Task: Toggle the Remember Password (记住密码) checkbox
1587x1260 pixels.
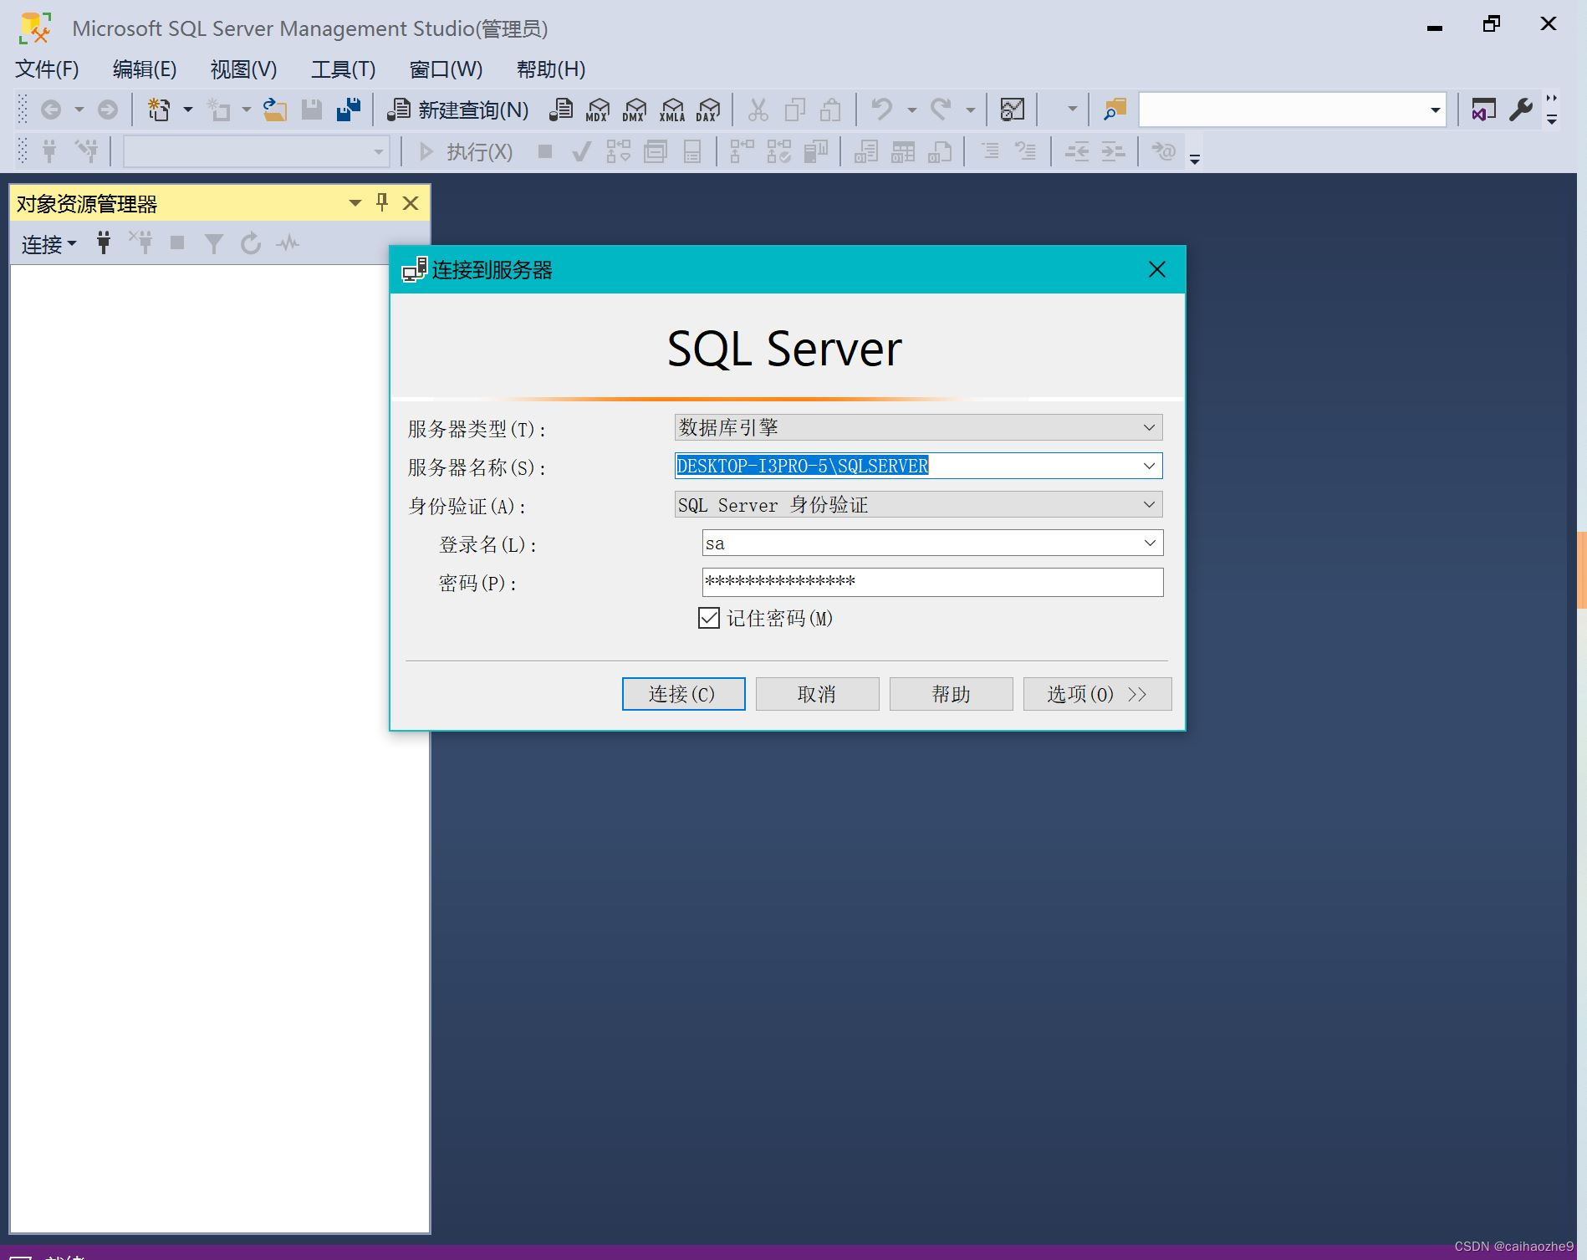Action: click(708, 618)
